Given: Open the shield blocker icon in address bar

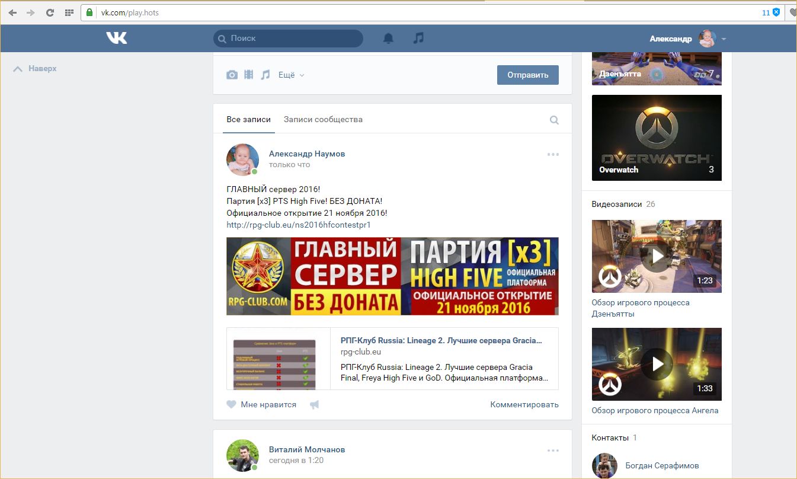Looking at the screenshot, I should coord(776,12).
